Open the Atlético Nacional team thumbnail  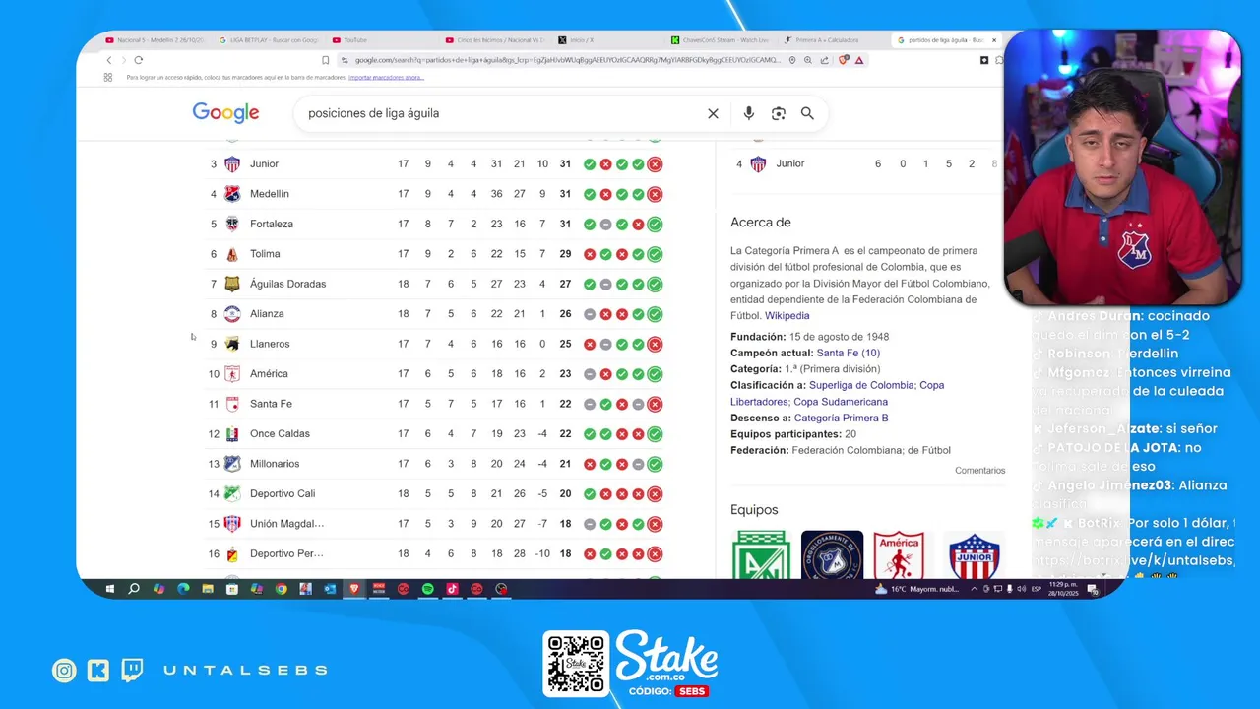click(761, 554)
